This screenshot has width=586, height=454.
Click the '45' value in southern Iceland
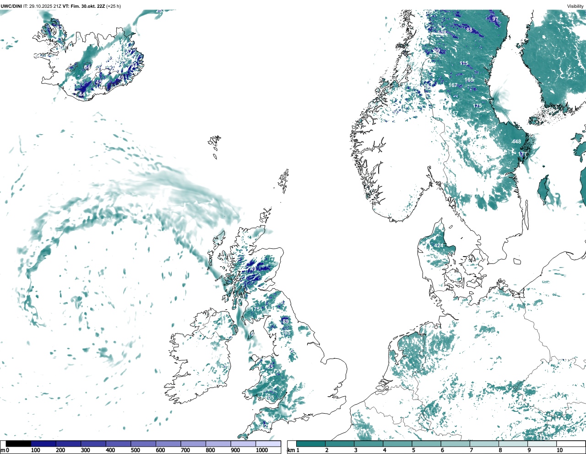(99, 82)
